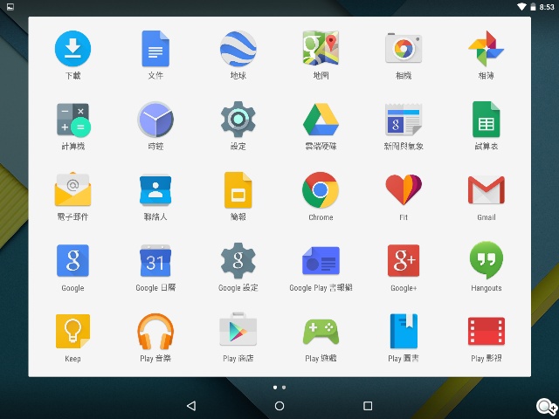
Task: Tap the Recents square button
Action: point(368,405)
